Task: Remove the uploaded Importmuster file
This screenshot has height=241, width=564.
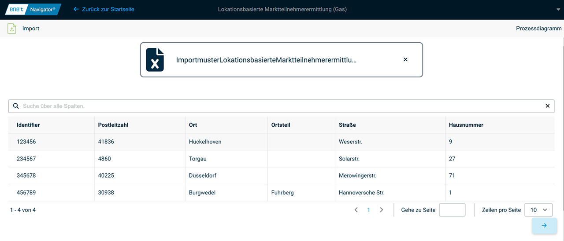Action: click(405, 59)
